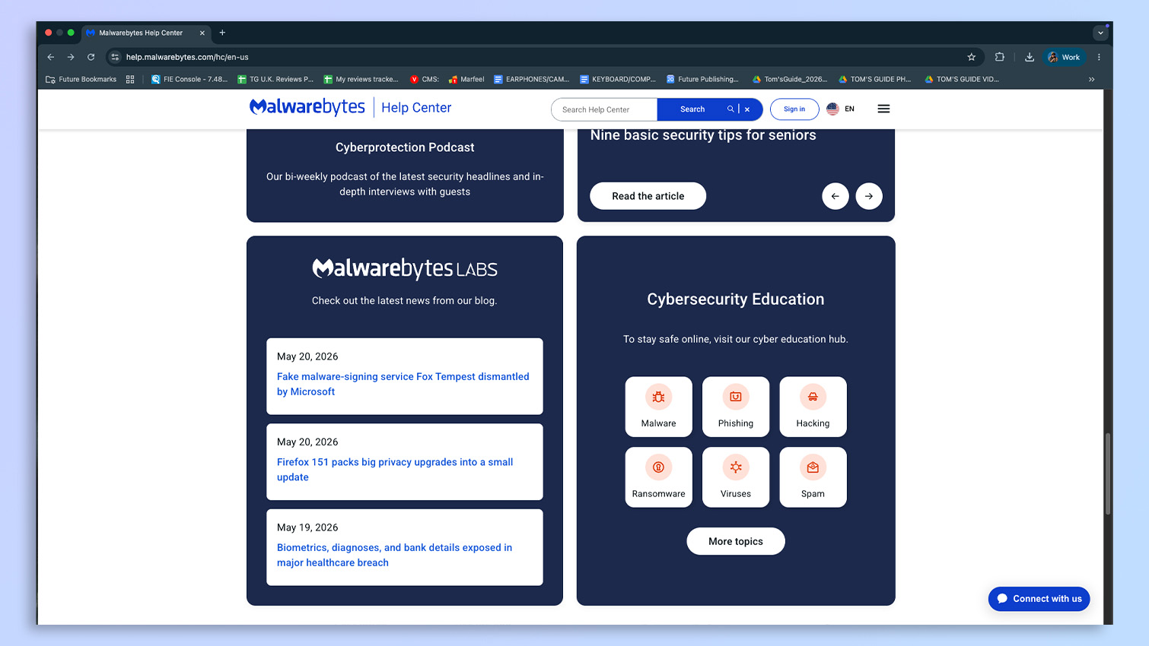Open the tab search dropdown arrow
Viewport: 1149px width, 646px height.
[1100, 33]
